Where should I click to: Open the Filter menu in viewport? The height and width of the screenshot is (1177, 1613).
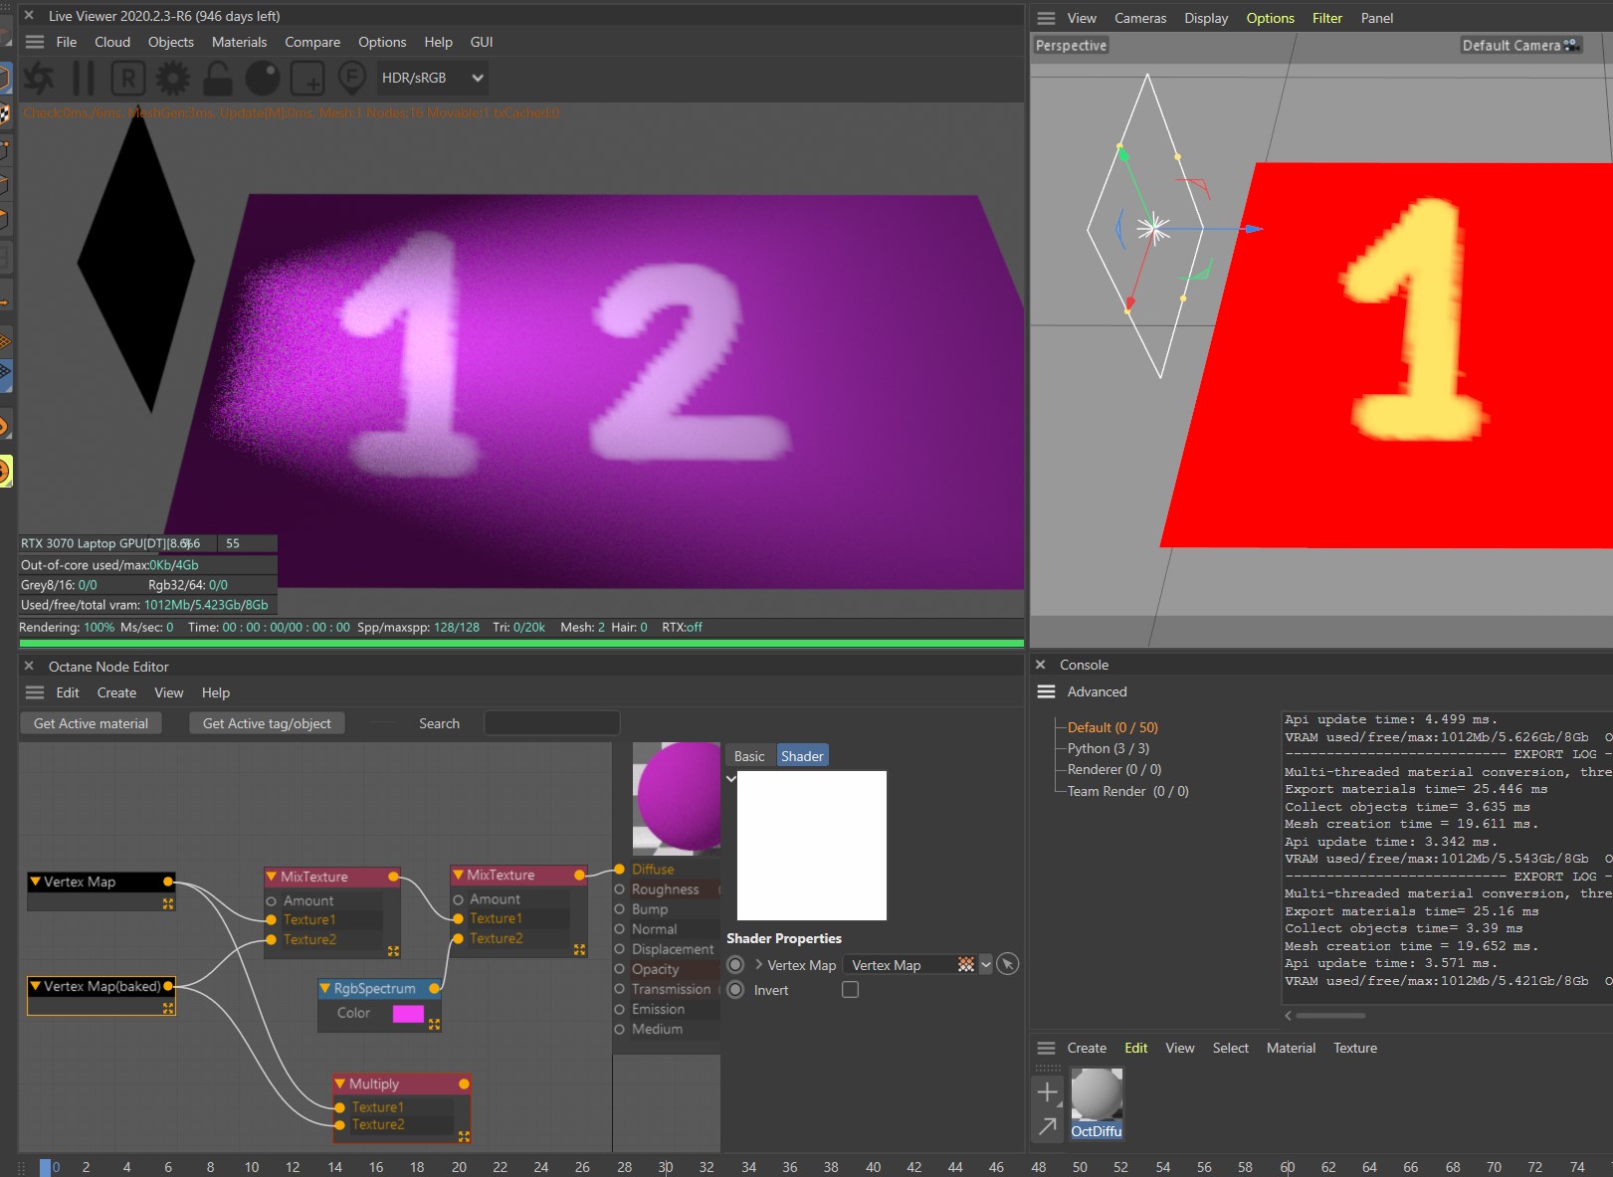tap(1327, 18)
